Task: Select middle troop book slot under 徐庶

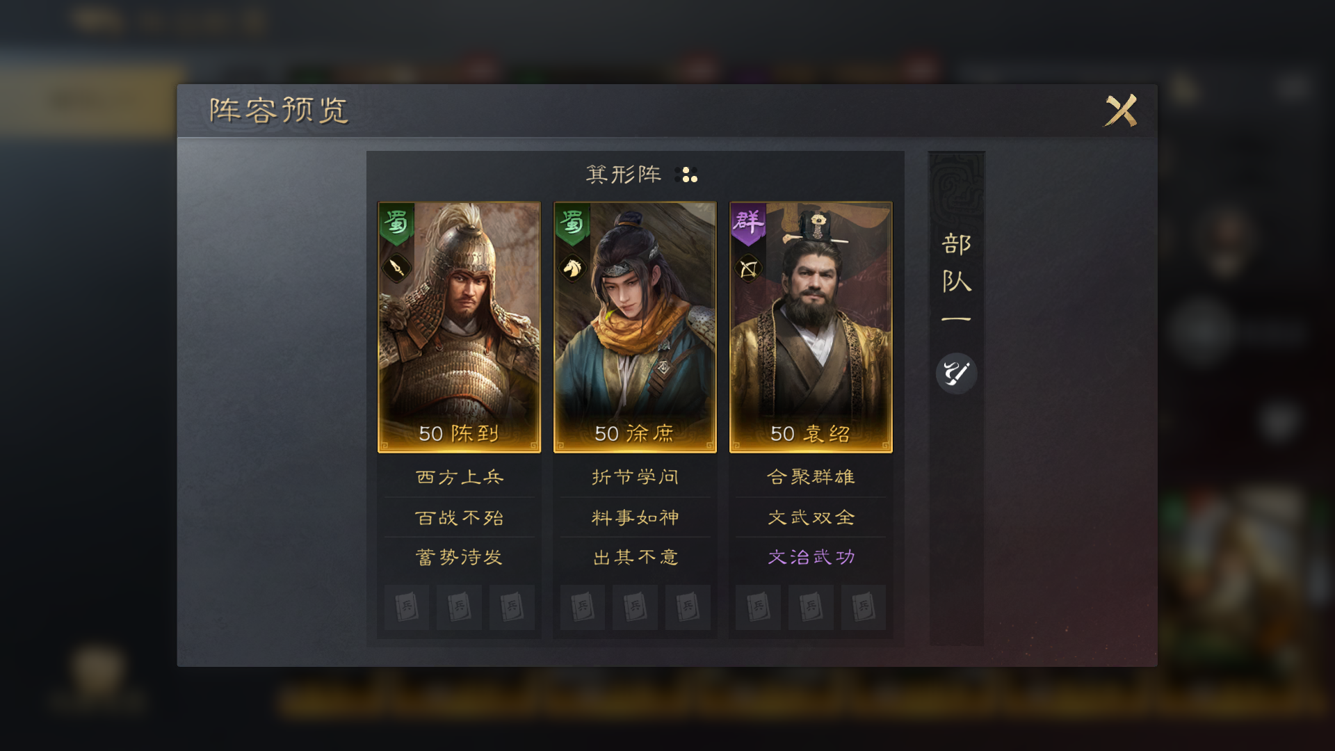Action: (635, 607)
